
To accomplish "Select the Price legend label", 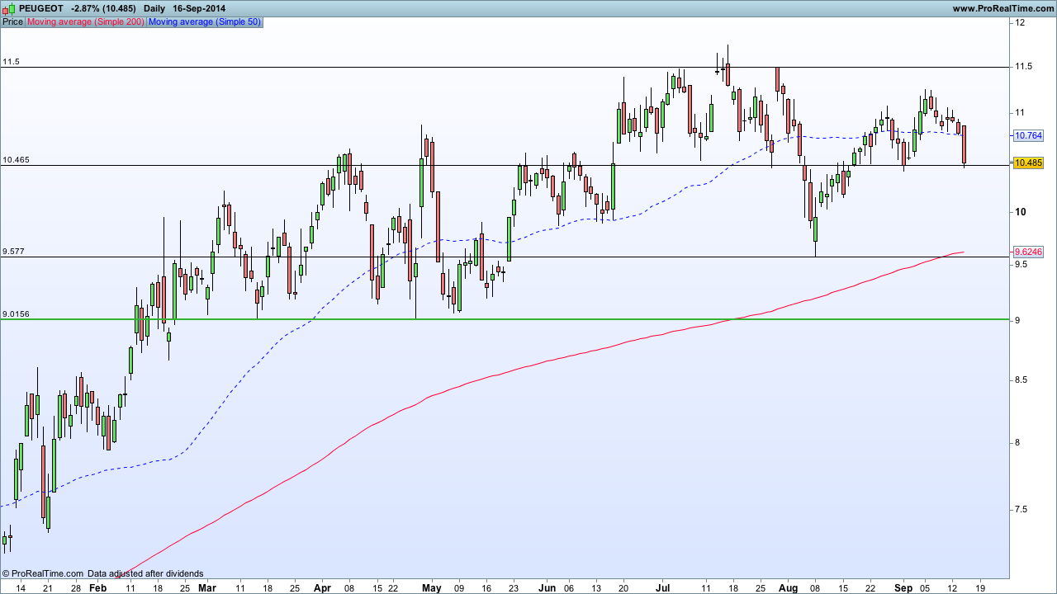I will [x=12, y=21].
